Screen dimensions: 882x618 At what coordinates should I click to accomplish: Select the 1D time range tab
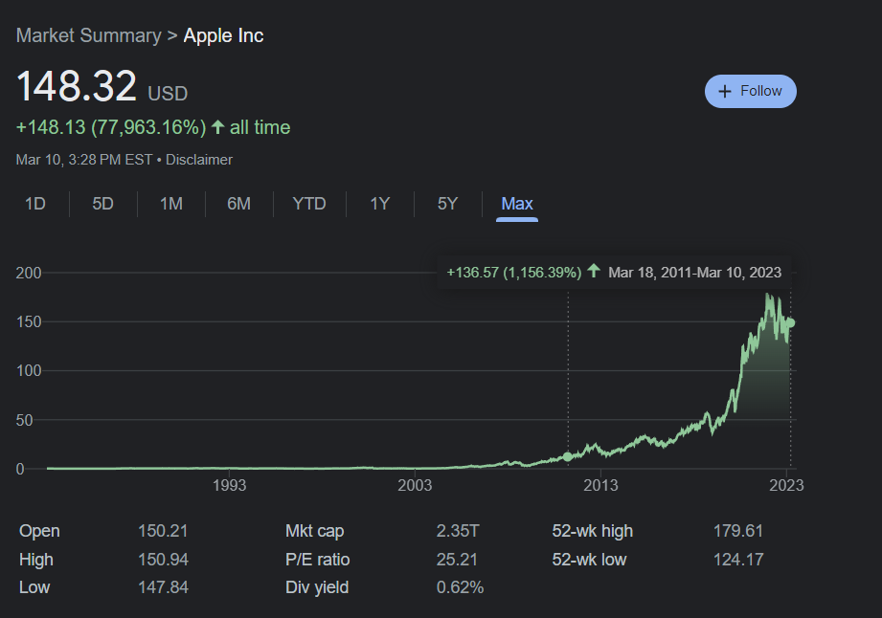click(x=34, y=204)
